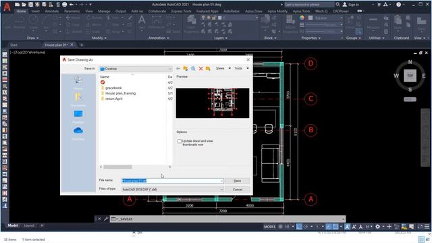Switch to the Model layout tab
The height and width of the screenshot is (243, 432).
[x=13, y=225]
